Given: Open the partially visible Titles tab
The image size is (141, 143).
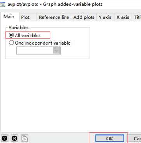Looking at the screenshot, I should click(136, 17).
